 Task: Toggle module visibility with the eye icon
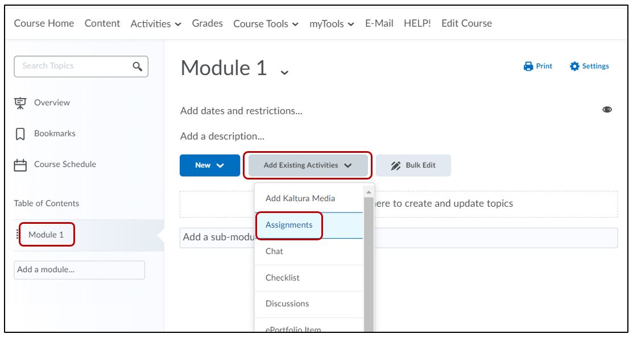607,110
